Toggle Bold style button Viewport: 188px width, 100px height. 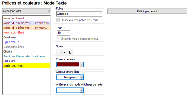[x=59, y=52]
